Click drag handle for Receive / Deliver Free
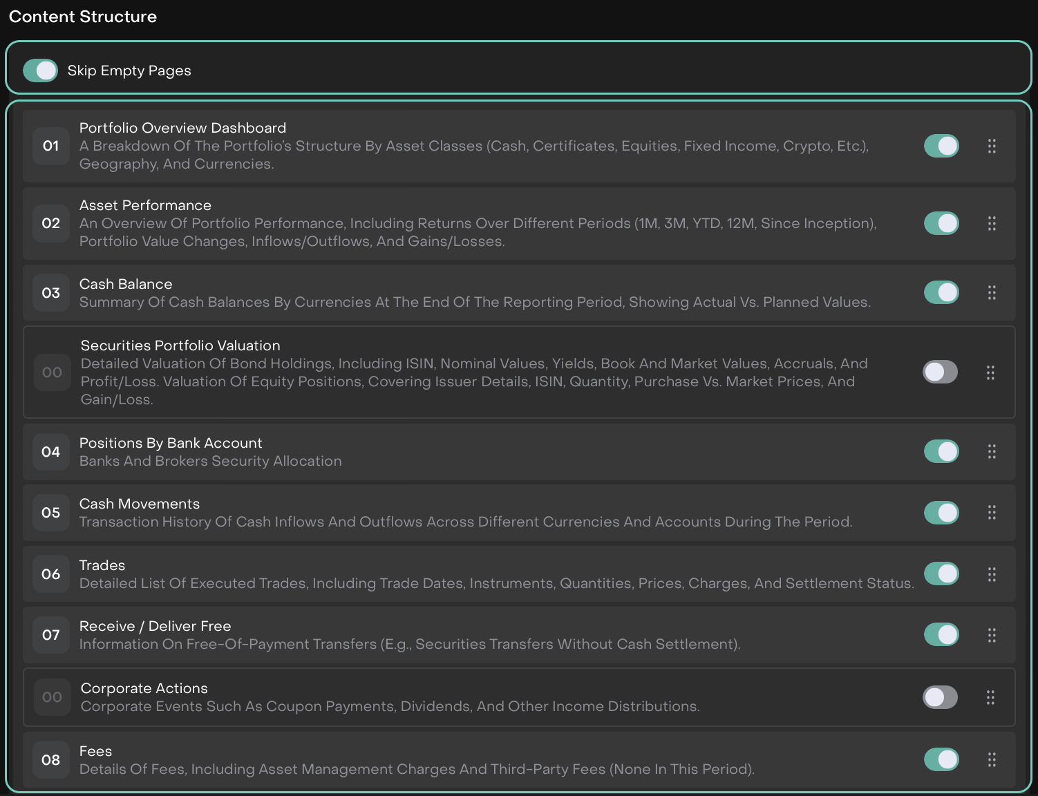 pyautogui.click(x=992, y=634)
